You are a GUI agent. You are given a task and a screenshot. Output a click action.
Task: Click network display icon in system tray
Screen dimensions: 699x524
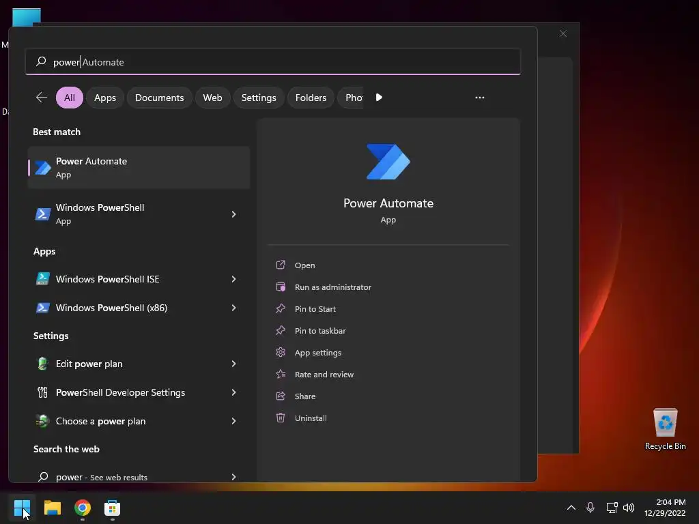click(612, 508)
